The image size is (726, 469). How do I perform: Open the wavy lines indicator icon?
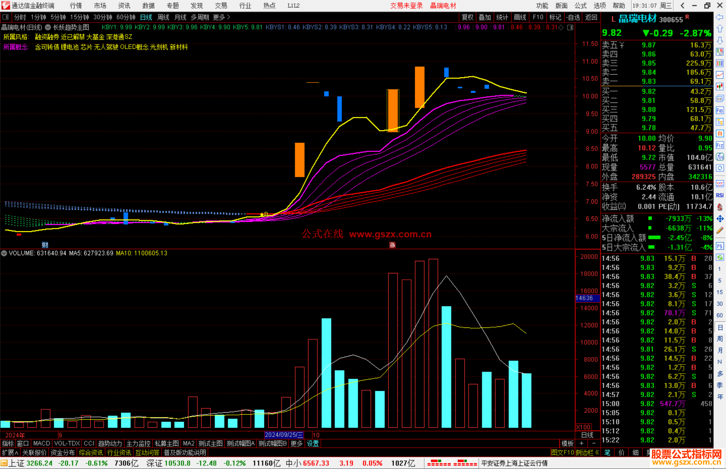(720, 184)
